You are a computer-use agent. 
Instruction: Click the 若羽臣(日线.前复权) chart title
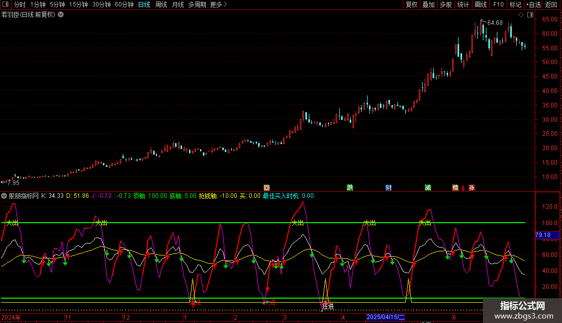[x=28, y=15]
